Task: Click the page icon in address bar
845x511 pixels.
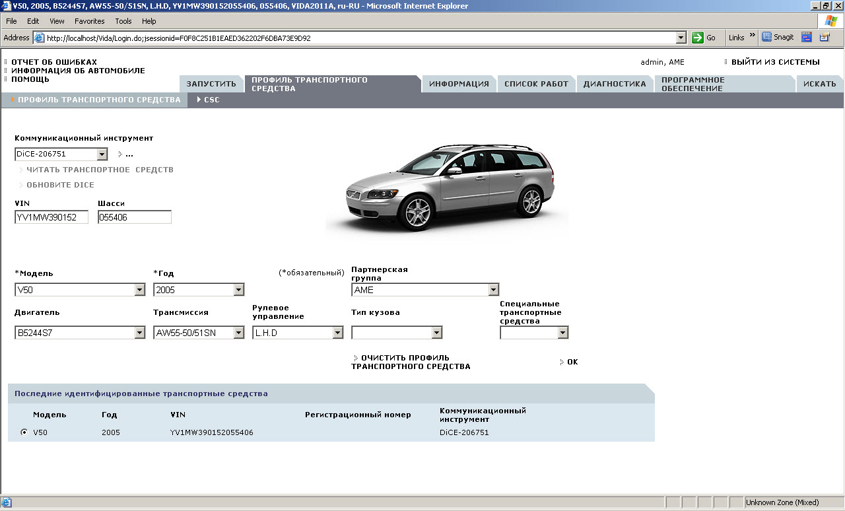Action: (39, 38)
